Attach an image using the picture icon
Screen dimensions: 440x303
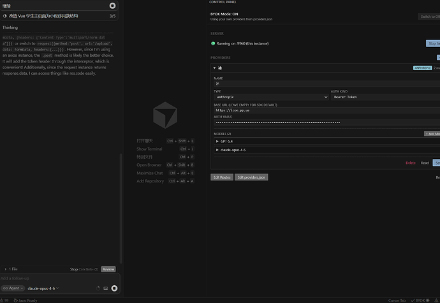pos(105,288)
